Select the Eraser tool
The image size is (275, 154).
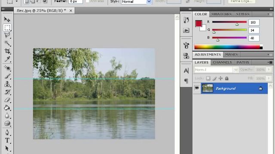click(7, 100)
